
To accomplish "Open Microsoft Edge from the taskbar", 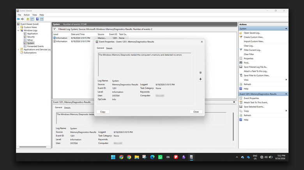I will [152, 157].
